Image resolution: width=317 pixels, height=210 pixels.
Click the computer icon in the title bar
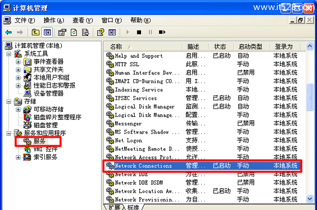(x=7, y=8)
